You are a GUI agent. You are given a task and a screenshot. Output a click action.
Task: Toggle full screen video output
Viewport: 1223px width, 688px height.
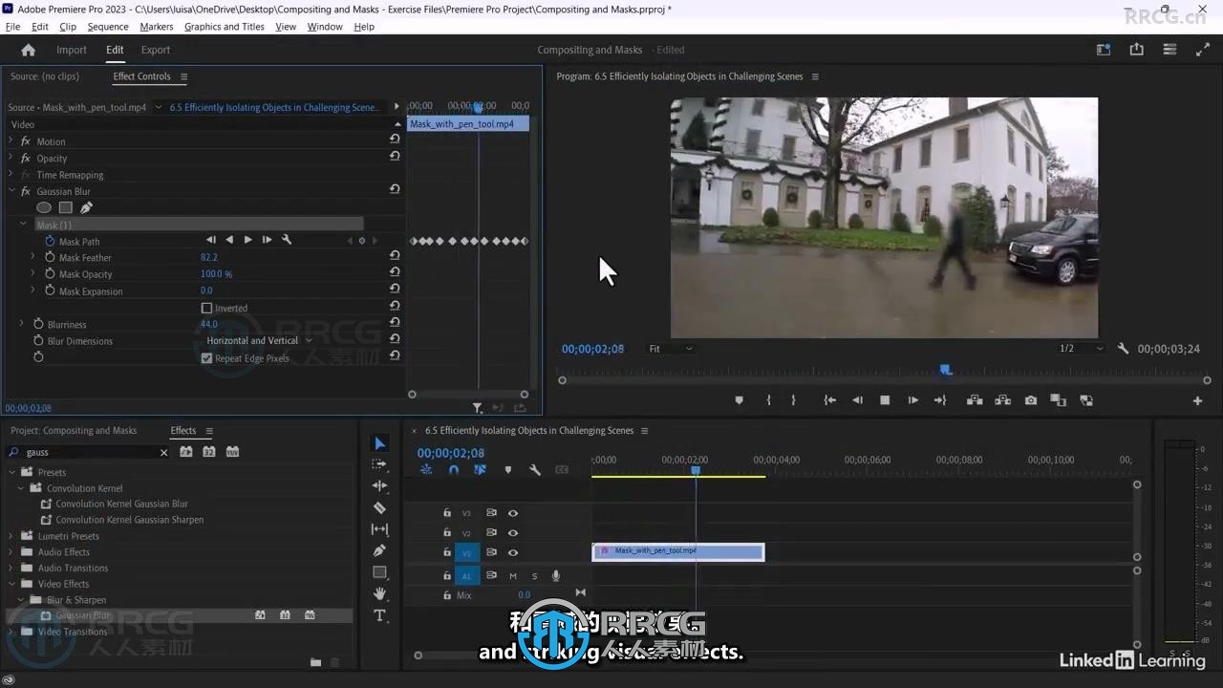[1202, 50]
